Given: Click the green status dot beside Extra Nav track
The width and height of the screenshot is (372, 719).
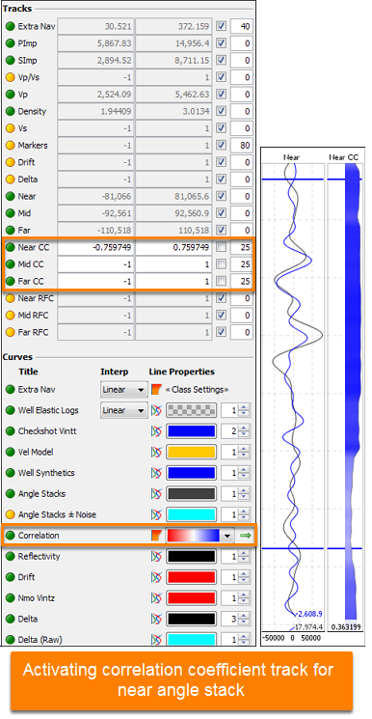Looking at the screenshot, I should [x=10, y=27].
